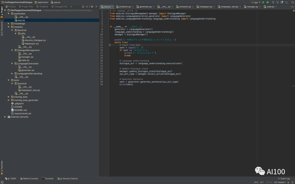295x184 pixels.
Task: Toggle the Structure side panel
Action: click(2, 29)
